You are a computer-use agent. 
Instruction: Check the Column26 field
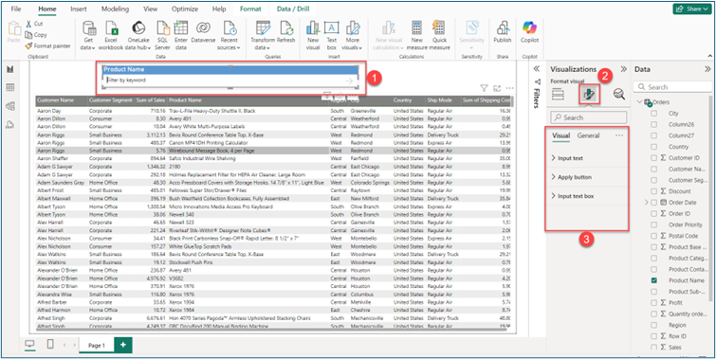(654, 124)
